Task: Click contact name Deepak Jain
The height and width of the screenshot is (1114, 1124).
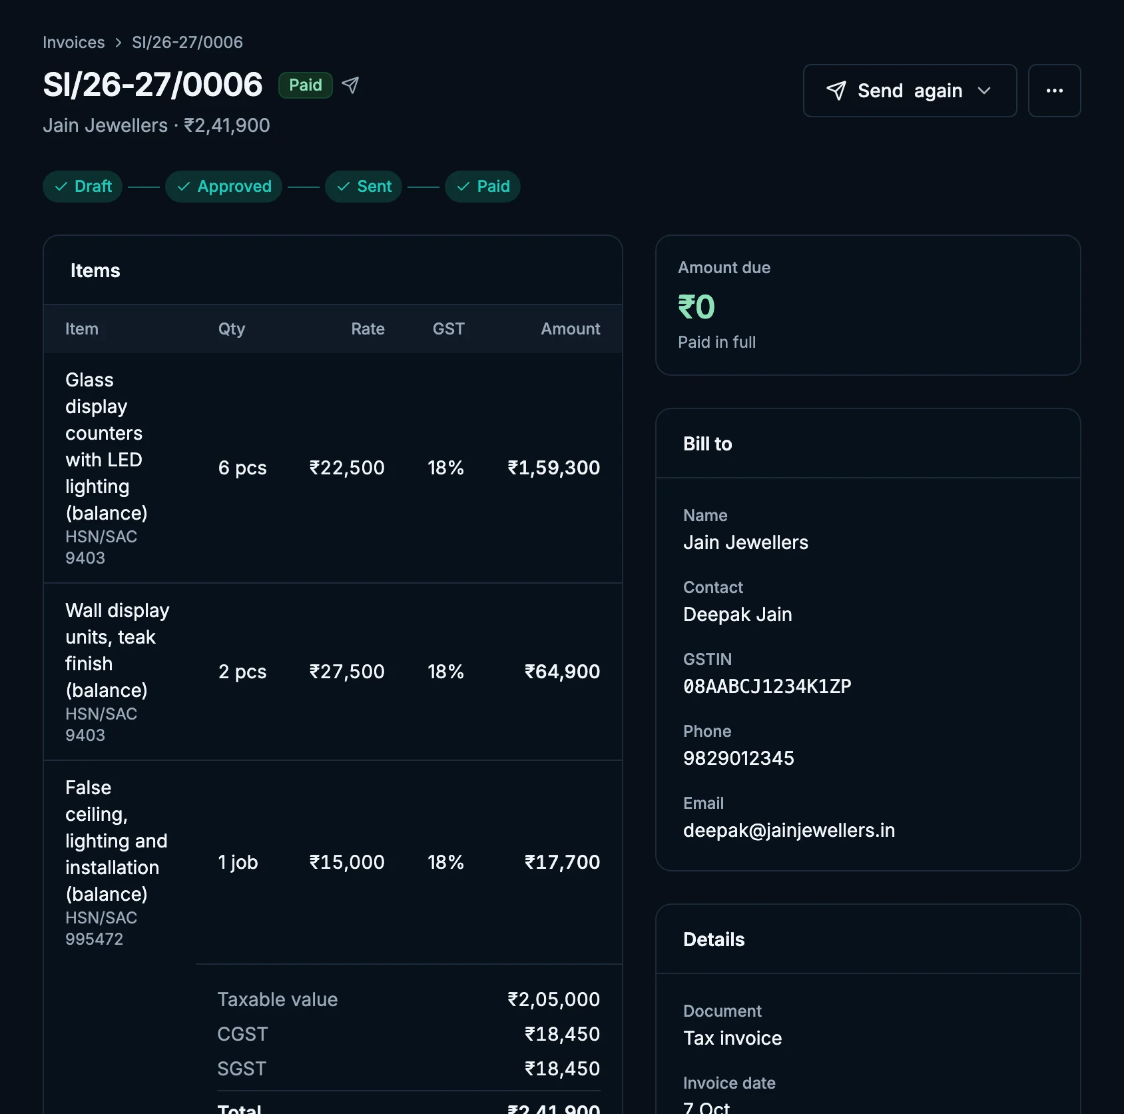Action: click(x=738, y=614)
